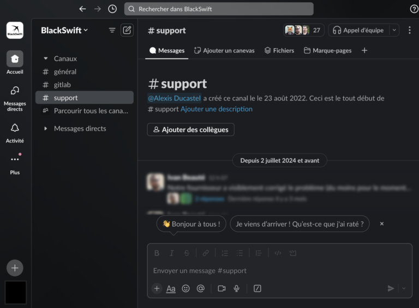Click the BlackSwift workspace logo
This screenshot has width=419, height=308.
click(15, 30)
